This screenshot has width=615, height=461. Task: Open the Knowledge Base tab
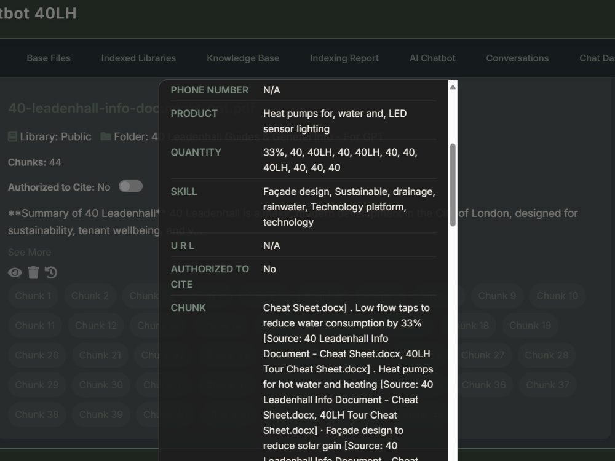243,58
